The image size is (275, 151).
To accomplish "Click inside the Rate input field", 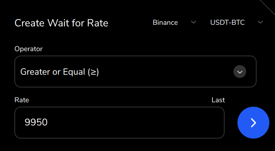I will pos(120,123).
